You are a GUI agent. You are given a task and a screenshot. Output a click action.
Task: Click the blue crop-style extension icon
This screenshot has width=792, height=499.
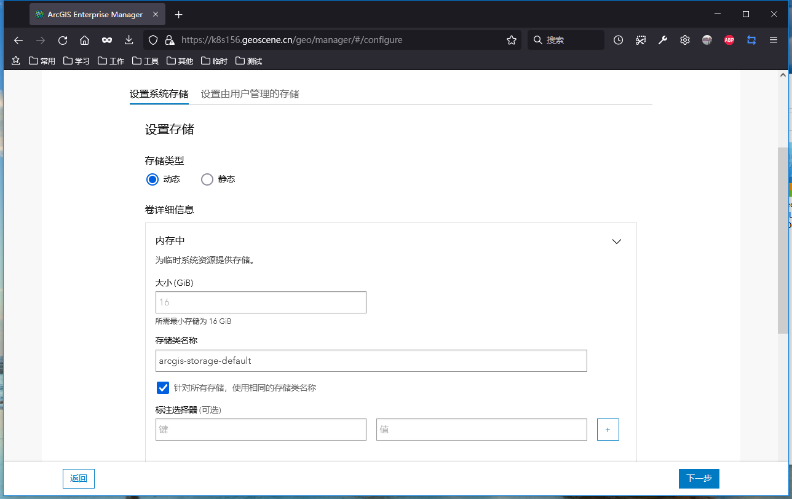[x=751, y=40]
